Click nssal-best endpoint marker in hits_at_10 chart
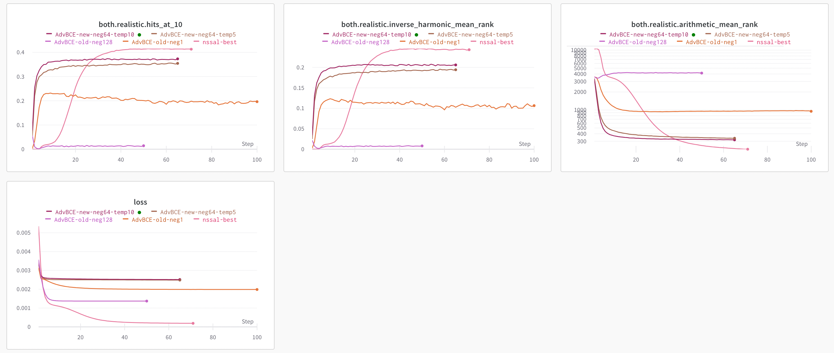Image resolution: width=834 pixels, height=353 pixels. pos(191,49)
